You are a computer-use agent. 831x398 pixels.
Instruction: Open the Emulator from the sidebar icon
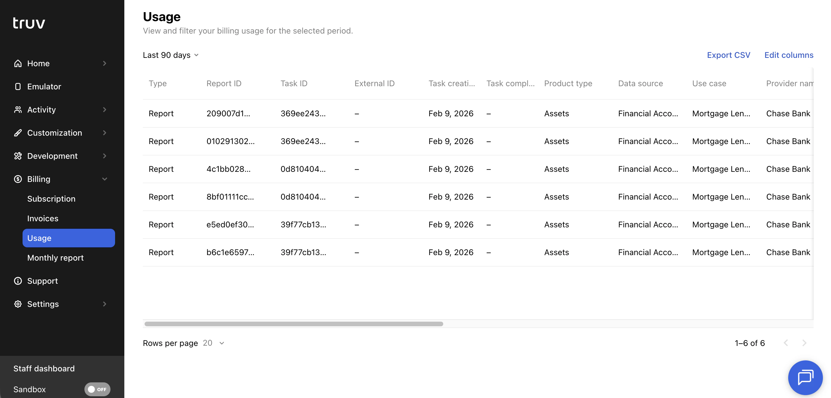18,86
